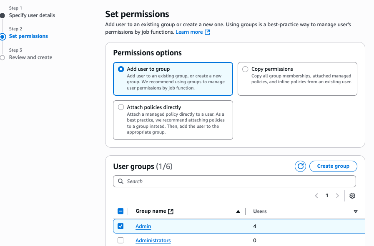Click the Group name external link icon
374x246 pixels.
click(171, 211)
